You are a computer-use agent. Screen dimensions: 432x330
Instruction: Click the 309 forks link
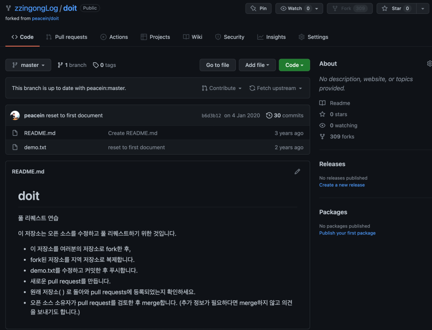tap(342, 137)
